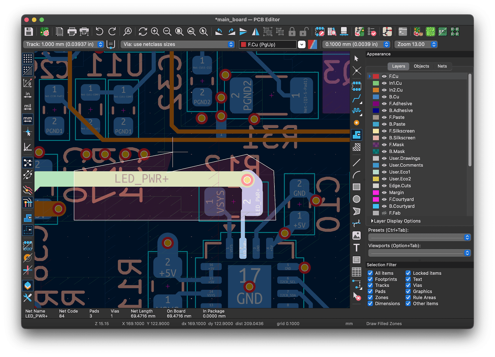
Task: Switch to the Nets tab
Action: (x=442, y=66)
